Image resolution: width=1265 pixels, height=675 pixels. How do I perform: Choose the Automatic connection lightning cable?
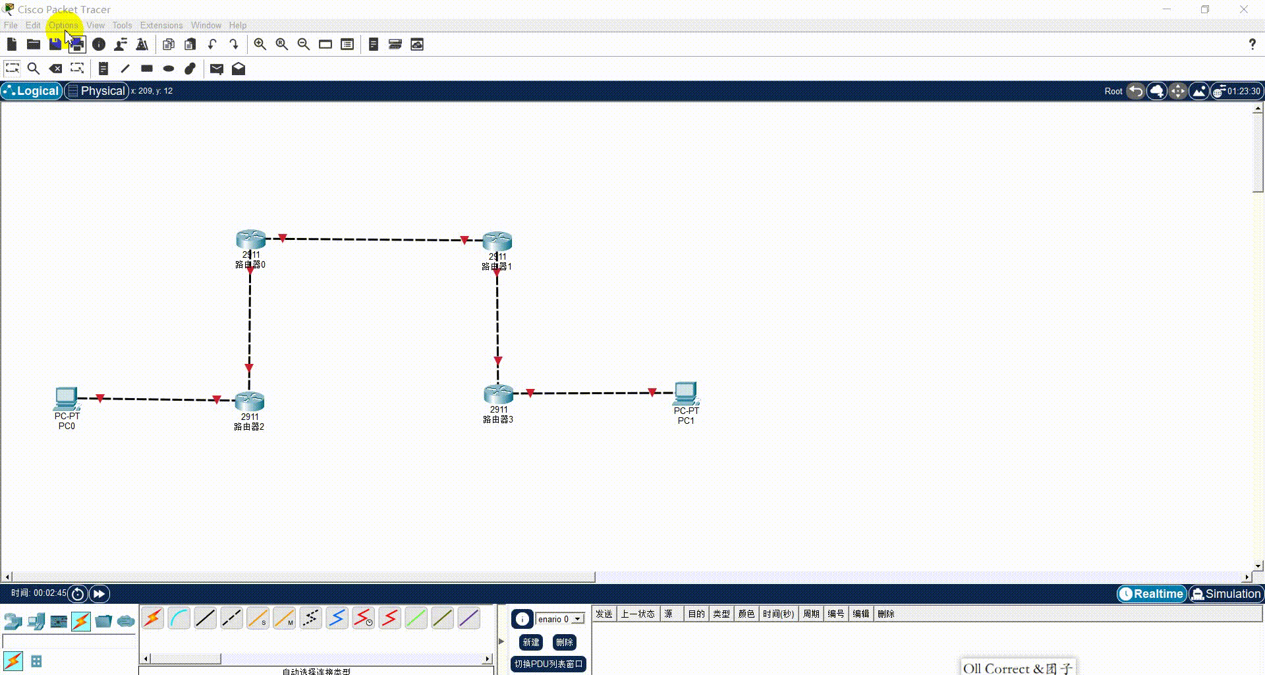pyautogui.click(x=153, y=618)
